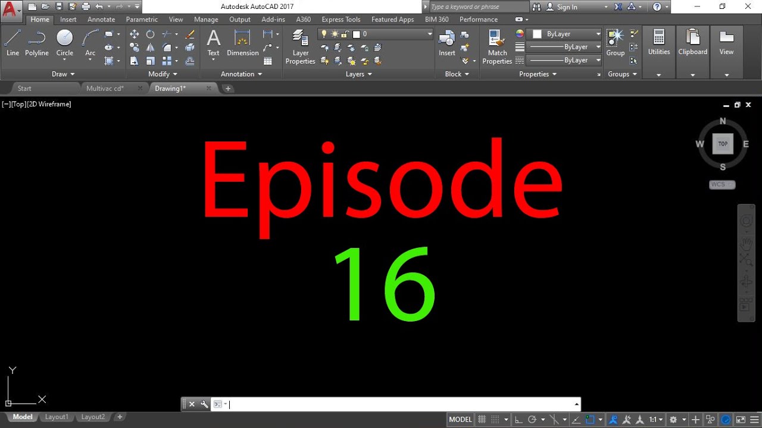Open the Text annotation tool
This screenshot has height=428, width=762.
tap(213, 43)
